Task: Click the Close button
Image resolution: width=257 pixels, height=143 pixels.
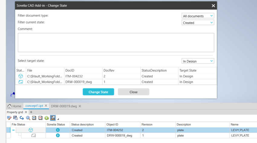Action: coord(133,92)
